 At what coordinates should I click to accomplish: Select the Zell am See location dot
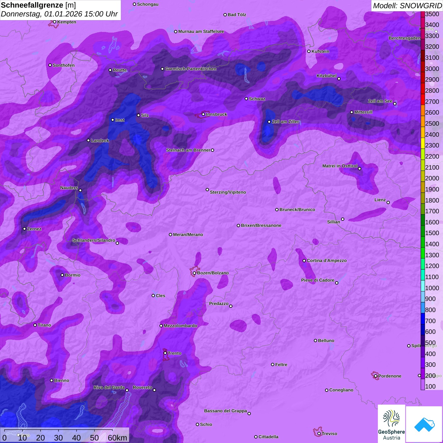coord(395,104)
